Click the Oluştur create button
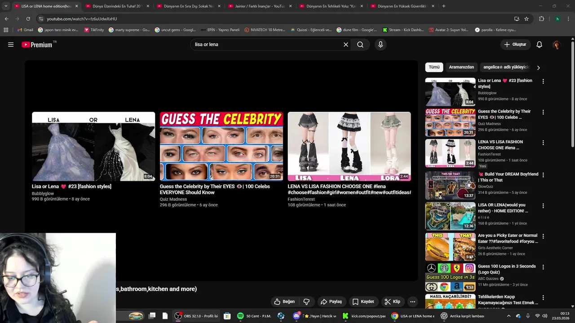Viewport: 575px width, 323px height. click(x=515, y=44)
